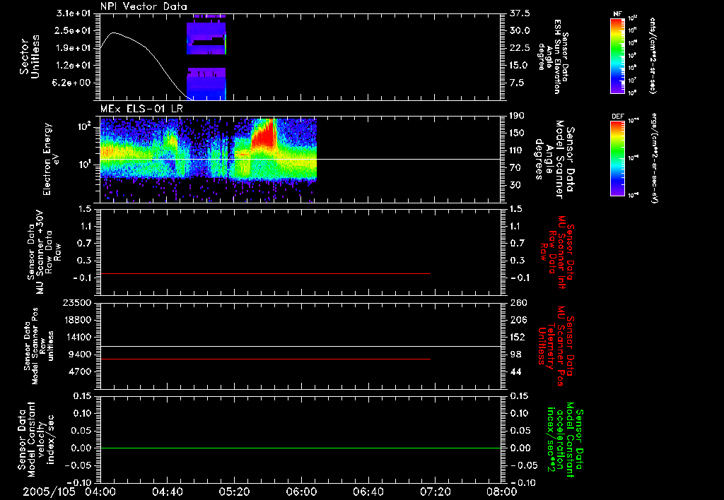Click the 05:20 time axis label
The image size is (724, 500).
(234, 492)
